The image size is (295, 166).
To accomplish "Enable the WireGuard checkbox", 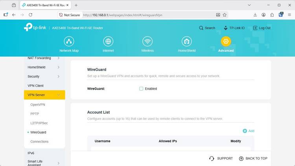I will coord(141,89).
